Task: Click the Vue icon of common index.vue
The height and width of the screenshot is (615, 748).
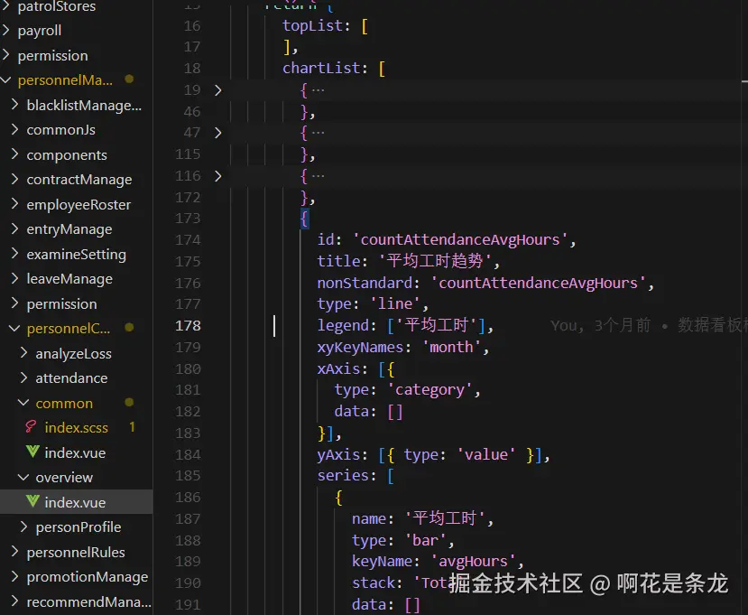Action: [x=32, y=452]
